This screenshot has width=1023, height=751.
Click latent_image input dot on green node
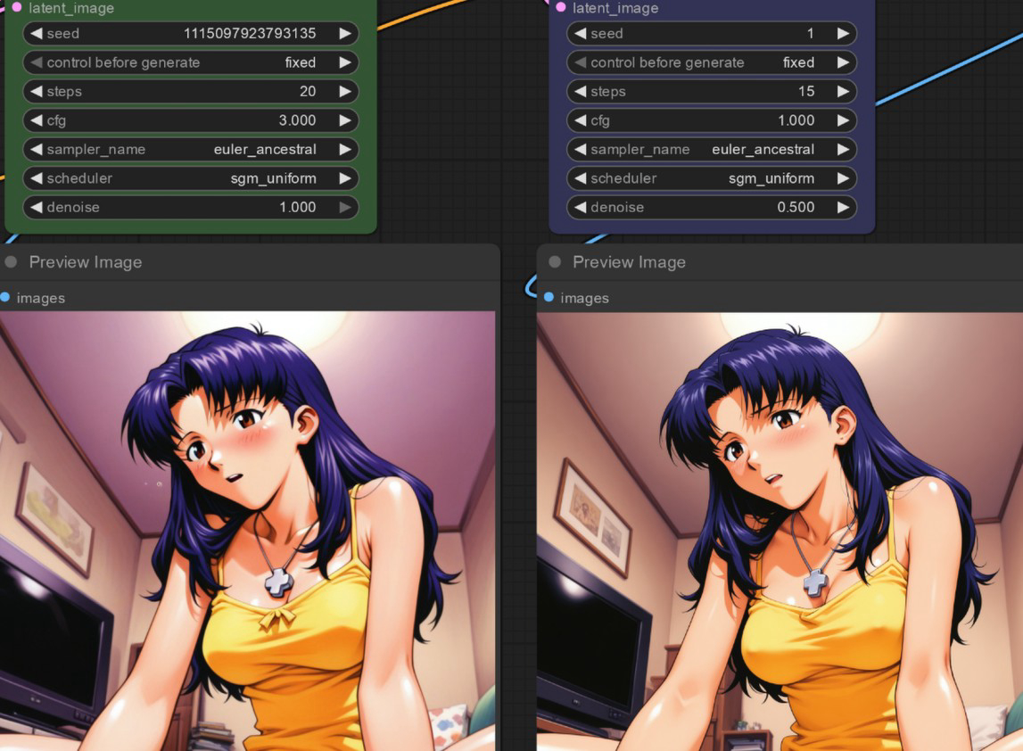[x=17, y=7]
